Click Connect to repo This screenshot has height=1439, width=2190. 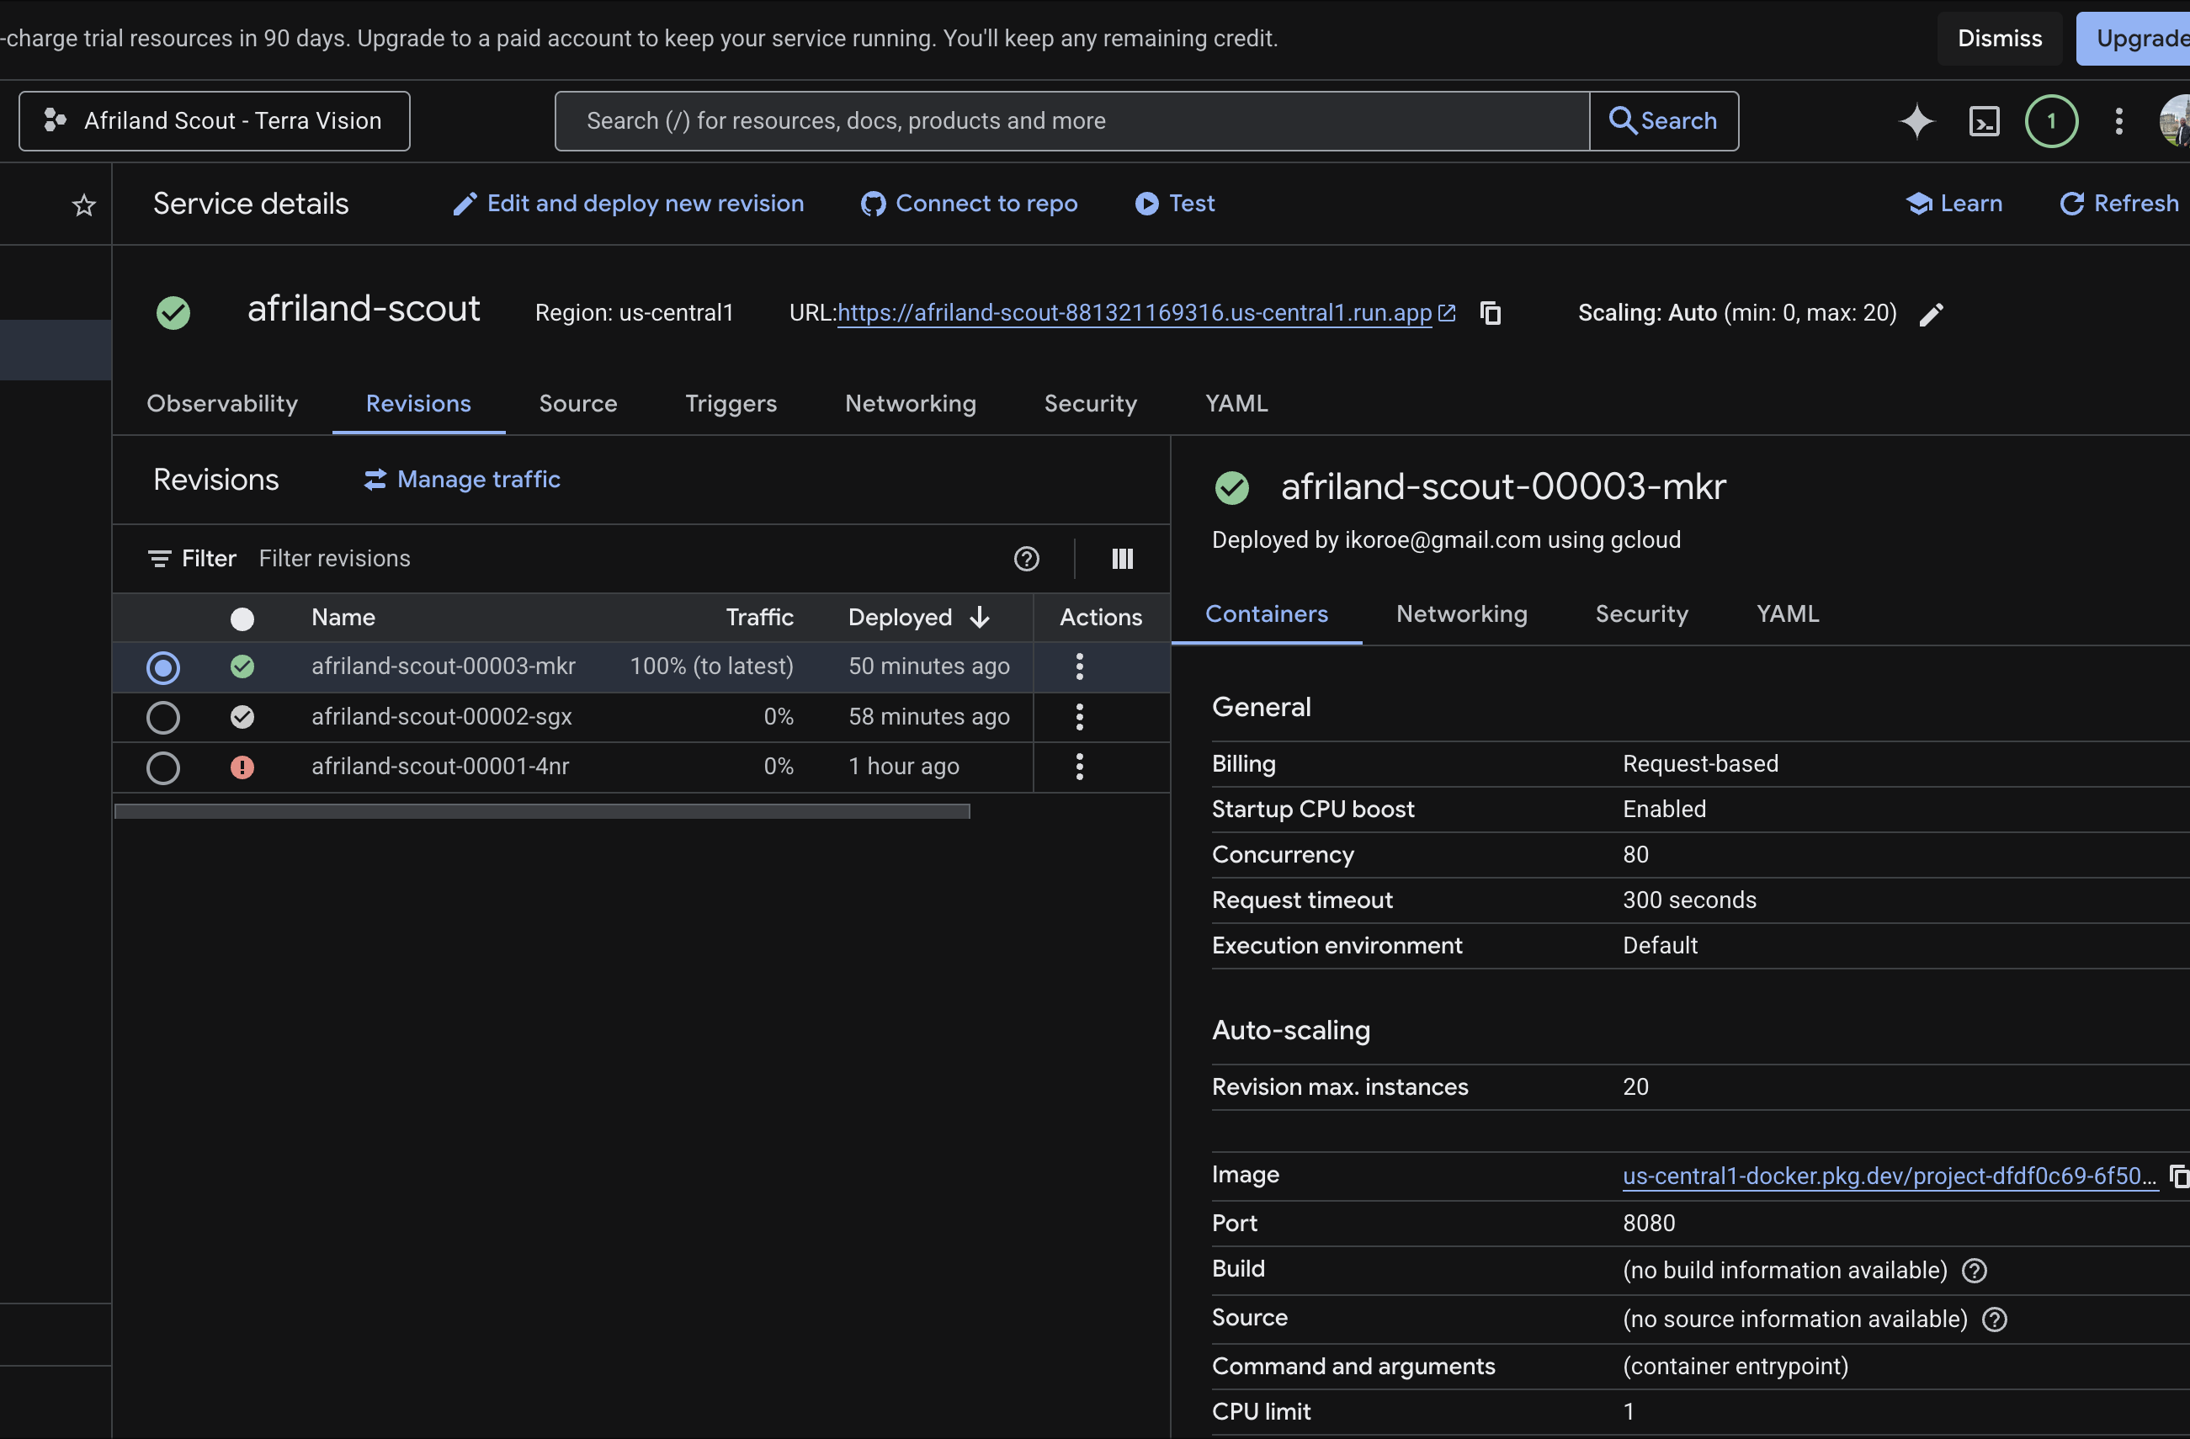click(969, 204)
